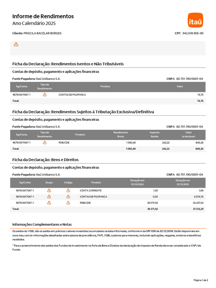The image size is (216, 288).
Task: Click the Itaú logo
Action: pyautogui.click(x=195, y=20)
